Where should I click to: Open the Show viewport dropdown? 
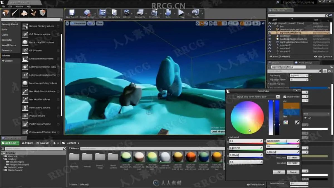[100, 24]
